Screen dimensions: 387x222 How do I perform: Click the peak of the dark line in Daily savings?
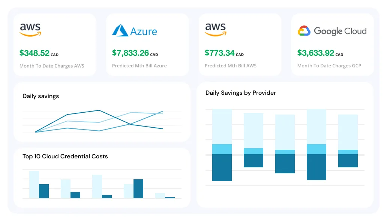click(x=98, y=111)
